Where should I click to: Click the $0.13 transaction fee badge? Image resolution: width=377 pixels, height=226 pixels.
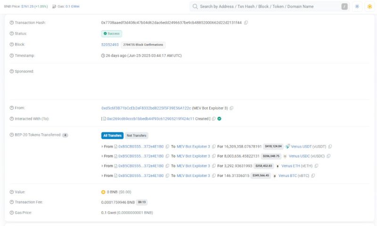click(142, 202)
